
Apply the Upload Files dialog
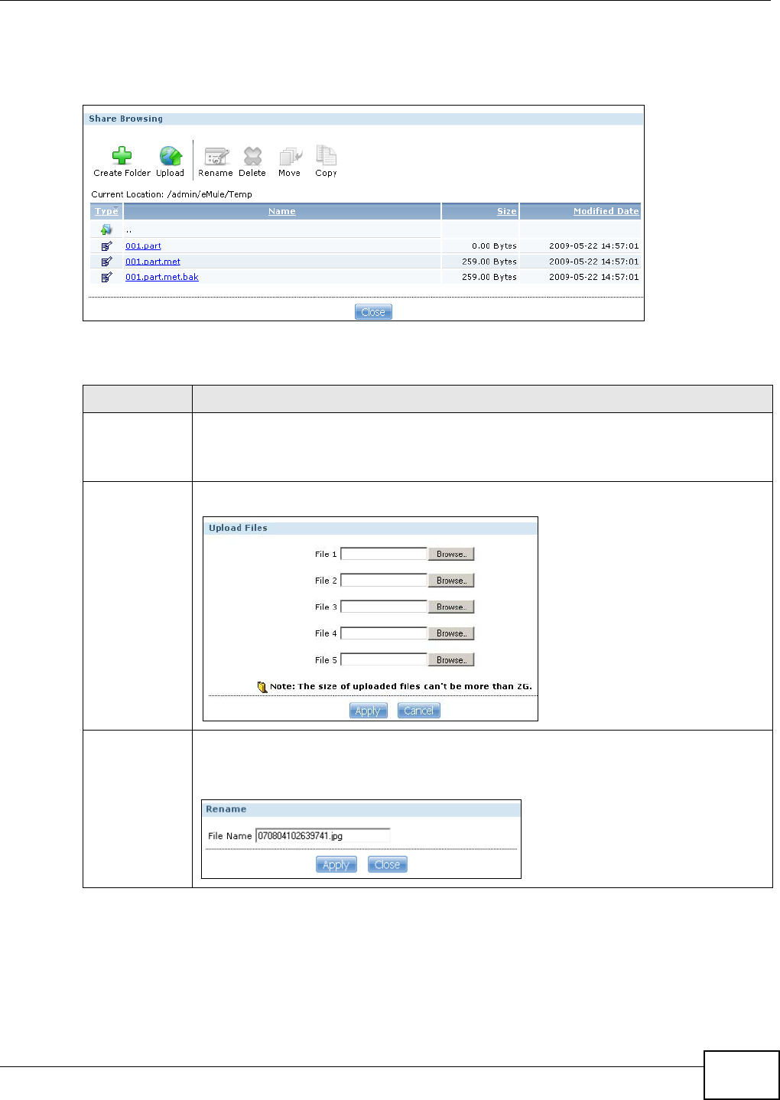369,711
